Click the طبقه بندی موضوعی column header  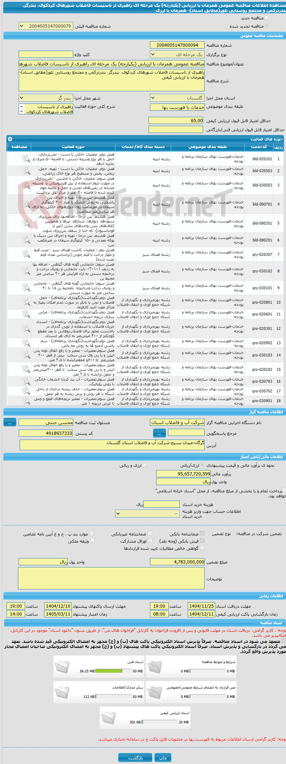[x=208, y=147]
